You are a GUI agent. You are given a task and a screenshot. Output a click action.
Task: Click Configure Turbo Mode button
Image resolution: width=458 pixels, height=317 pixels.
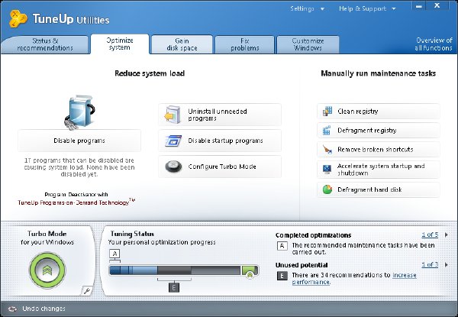pyautogui.click(x=220, y=167)
